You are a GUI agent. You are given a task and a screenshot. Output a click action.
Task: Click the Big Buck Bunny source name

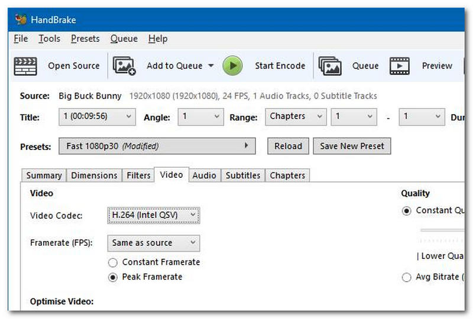point(90,96)
